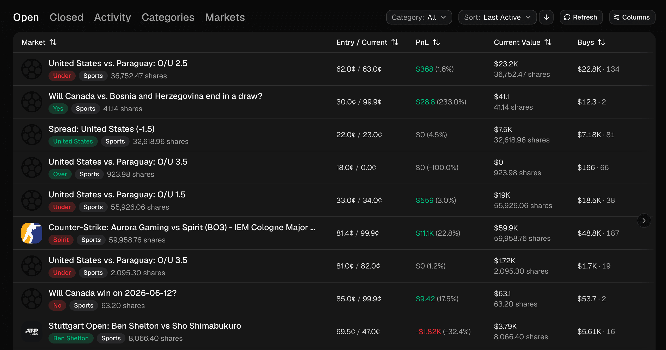Expand the Sort: Last Active dropdown
The height and width of the screenshot is (350, 666).
(497, 17)
